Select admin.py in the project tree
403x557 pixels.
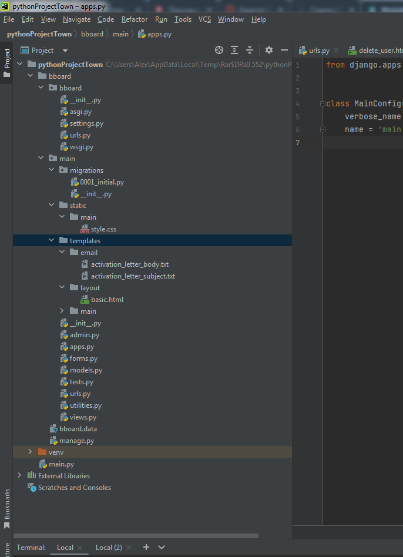[x=85, y=334]
